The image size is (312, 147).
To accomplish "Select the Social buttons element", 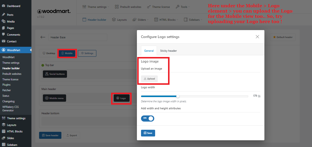I will click(55, 74).
